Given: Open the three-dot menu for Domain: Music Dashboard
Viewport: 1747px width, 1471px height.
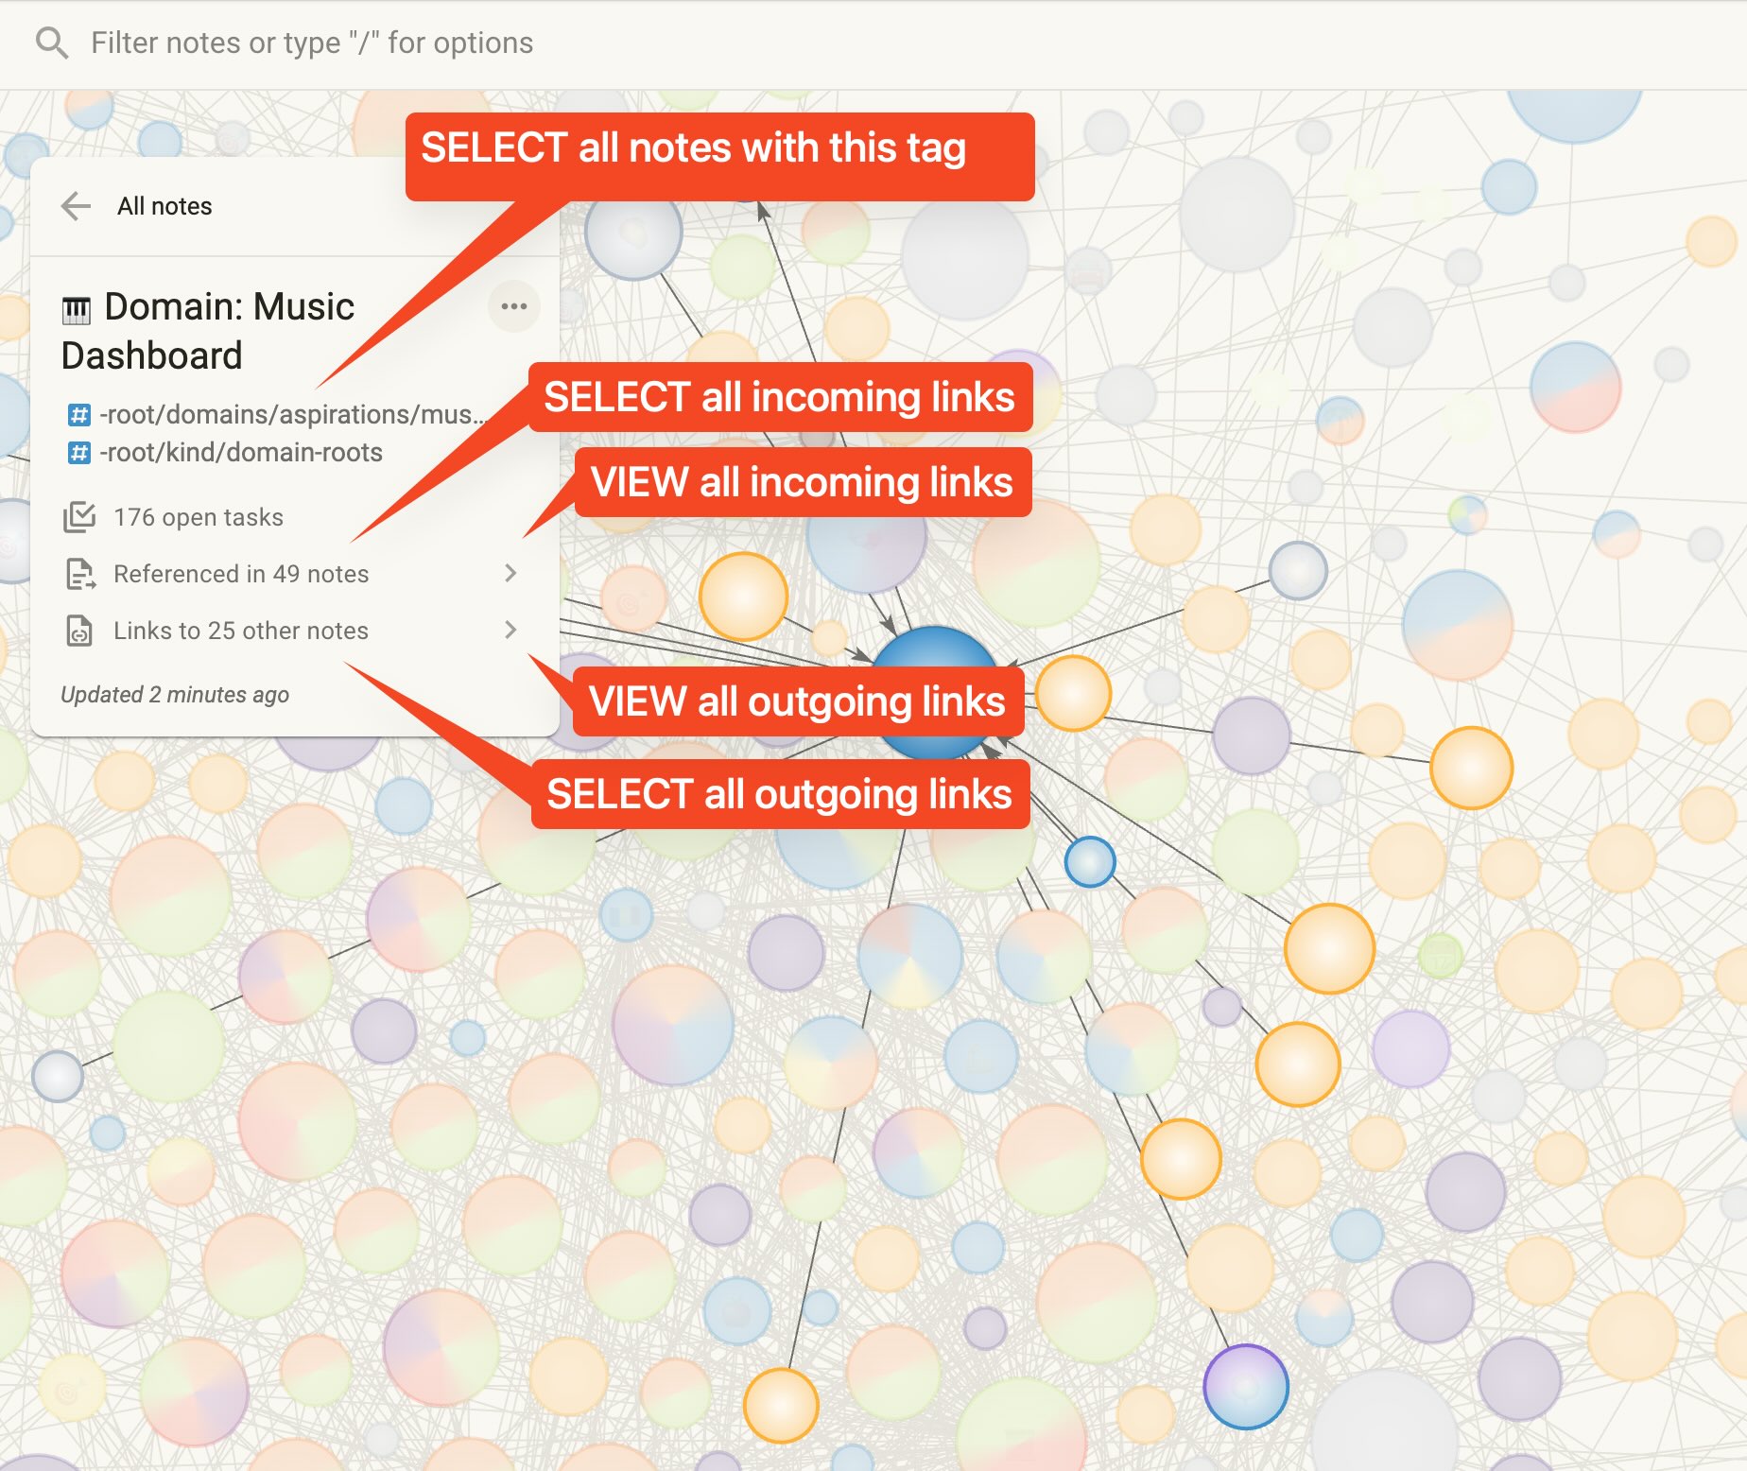Looking at the screenshot, I should [x=514, y=306].
